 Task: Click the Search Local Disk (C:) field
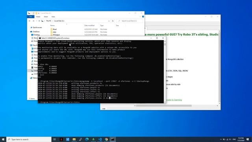click(130, 21)
